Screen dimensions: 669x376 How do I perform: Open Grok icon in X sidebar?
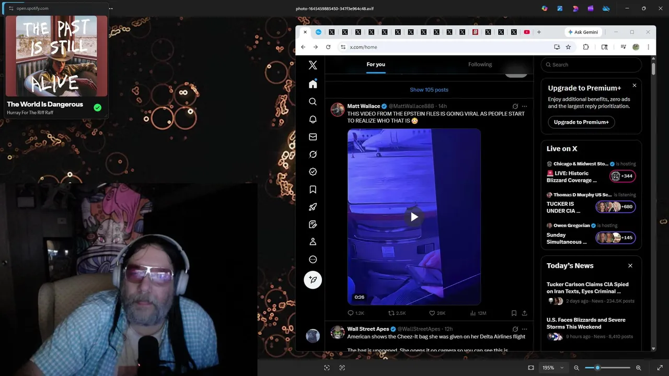coord(313,154)
